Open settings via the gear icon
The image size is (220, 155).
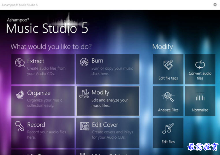[215, 5]
